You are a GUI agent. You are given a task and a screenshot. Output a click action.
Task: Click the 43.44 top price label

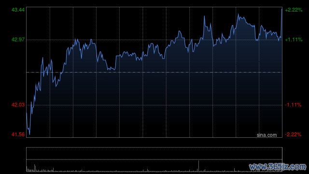[18, 10]
